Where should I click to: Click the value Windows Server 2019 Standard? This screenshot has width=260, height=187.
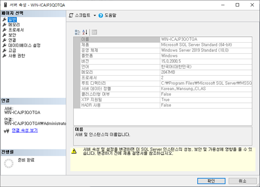point(195,50)
